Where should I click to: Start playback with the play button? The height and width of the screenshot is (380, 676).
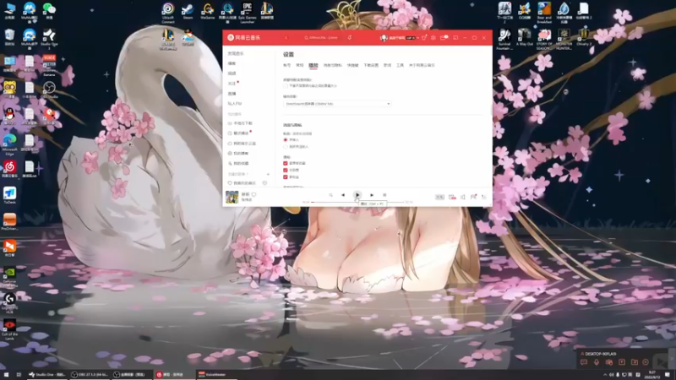pyautogui.click(x=357, y=195)
